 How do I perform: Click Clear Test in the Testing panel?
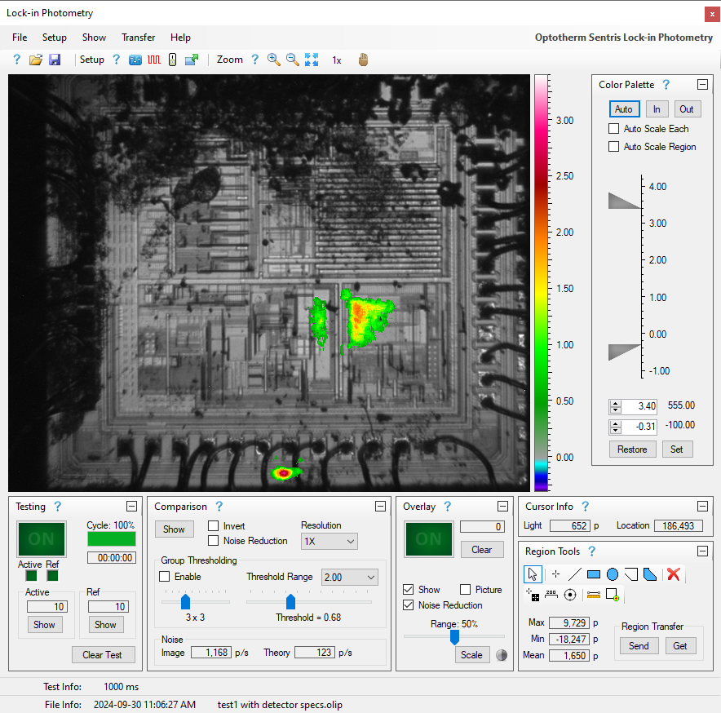103,654
